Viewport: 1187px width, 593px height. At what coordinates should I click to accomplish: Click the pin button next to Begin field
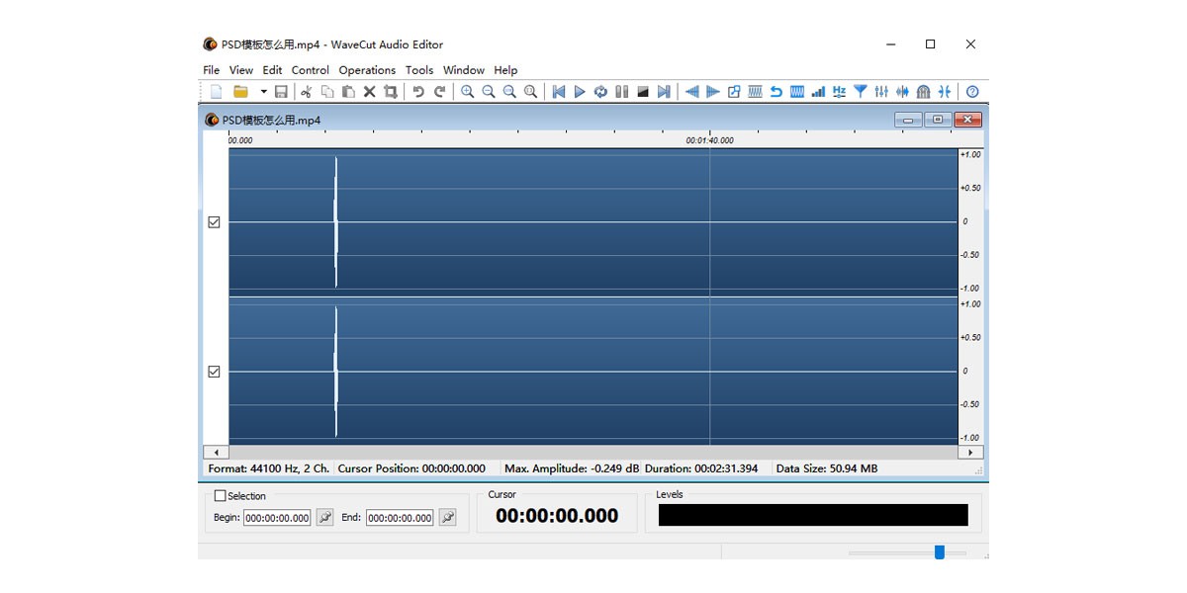(324, 517)
